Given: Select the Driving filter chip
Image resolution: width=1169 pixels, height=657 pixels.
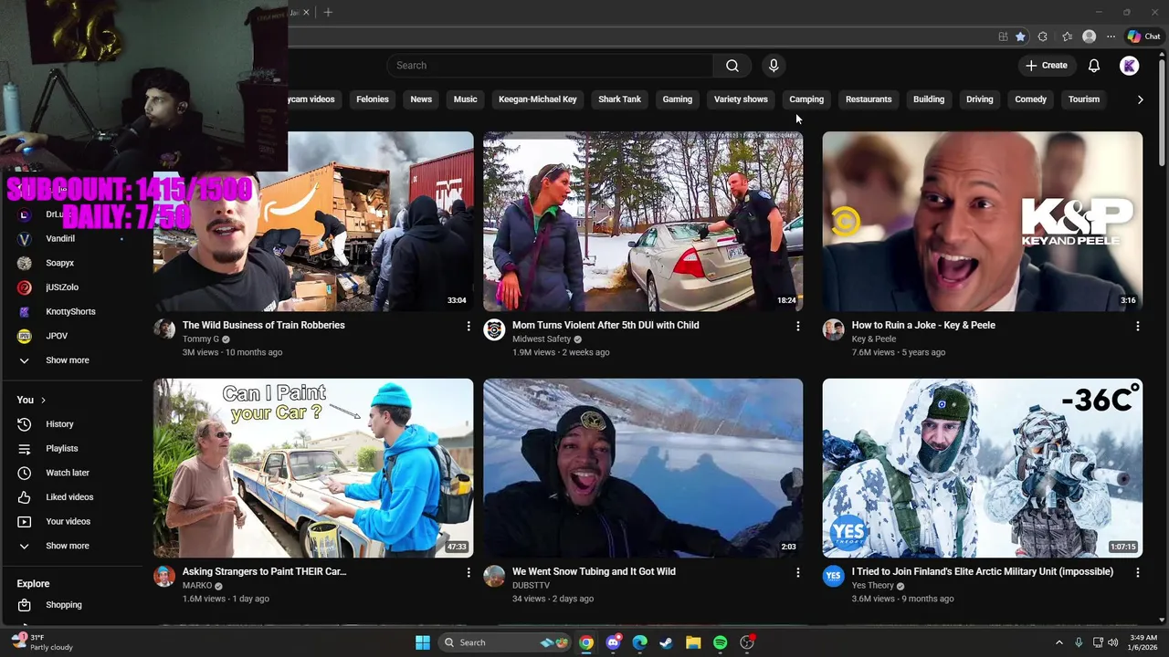Looking at the screenshot, I should pos(980,99).
